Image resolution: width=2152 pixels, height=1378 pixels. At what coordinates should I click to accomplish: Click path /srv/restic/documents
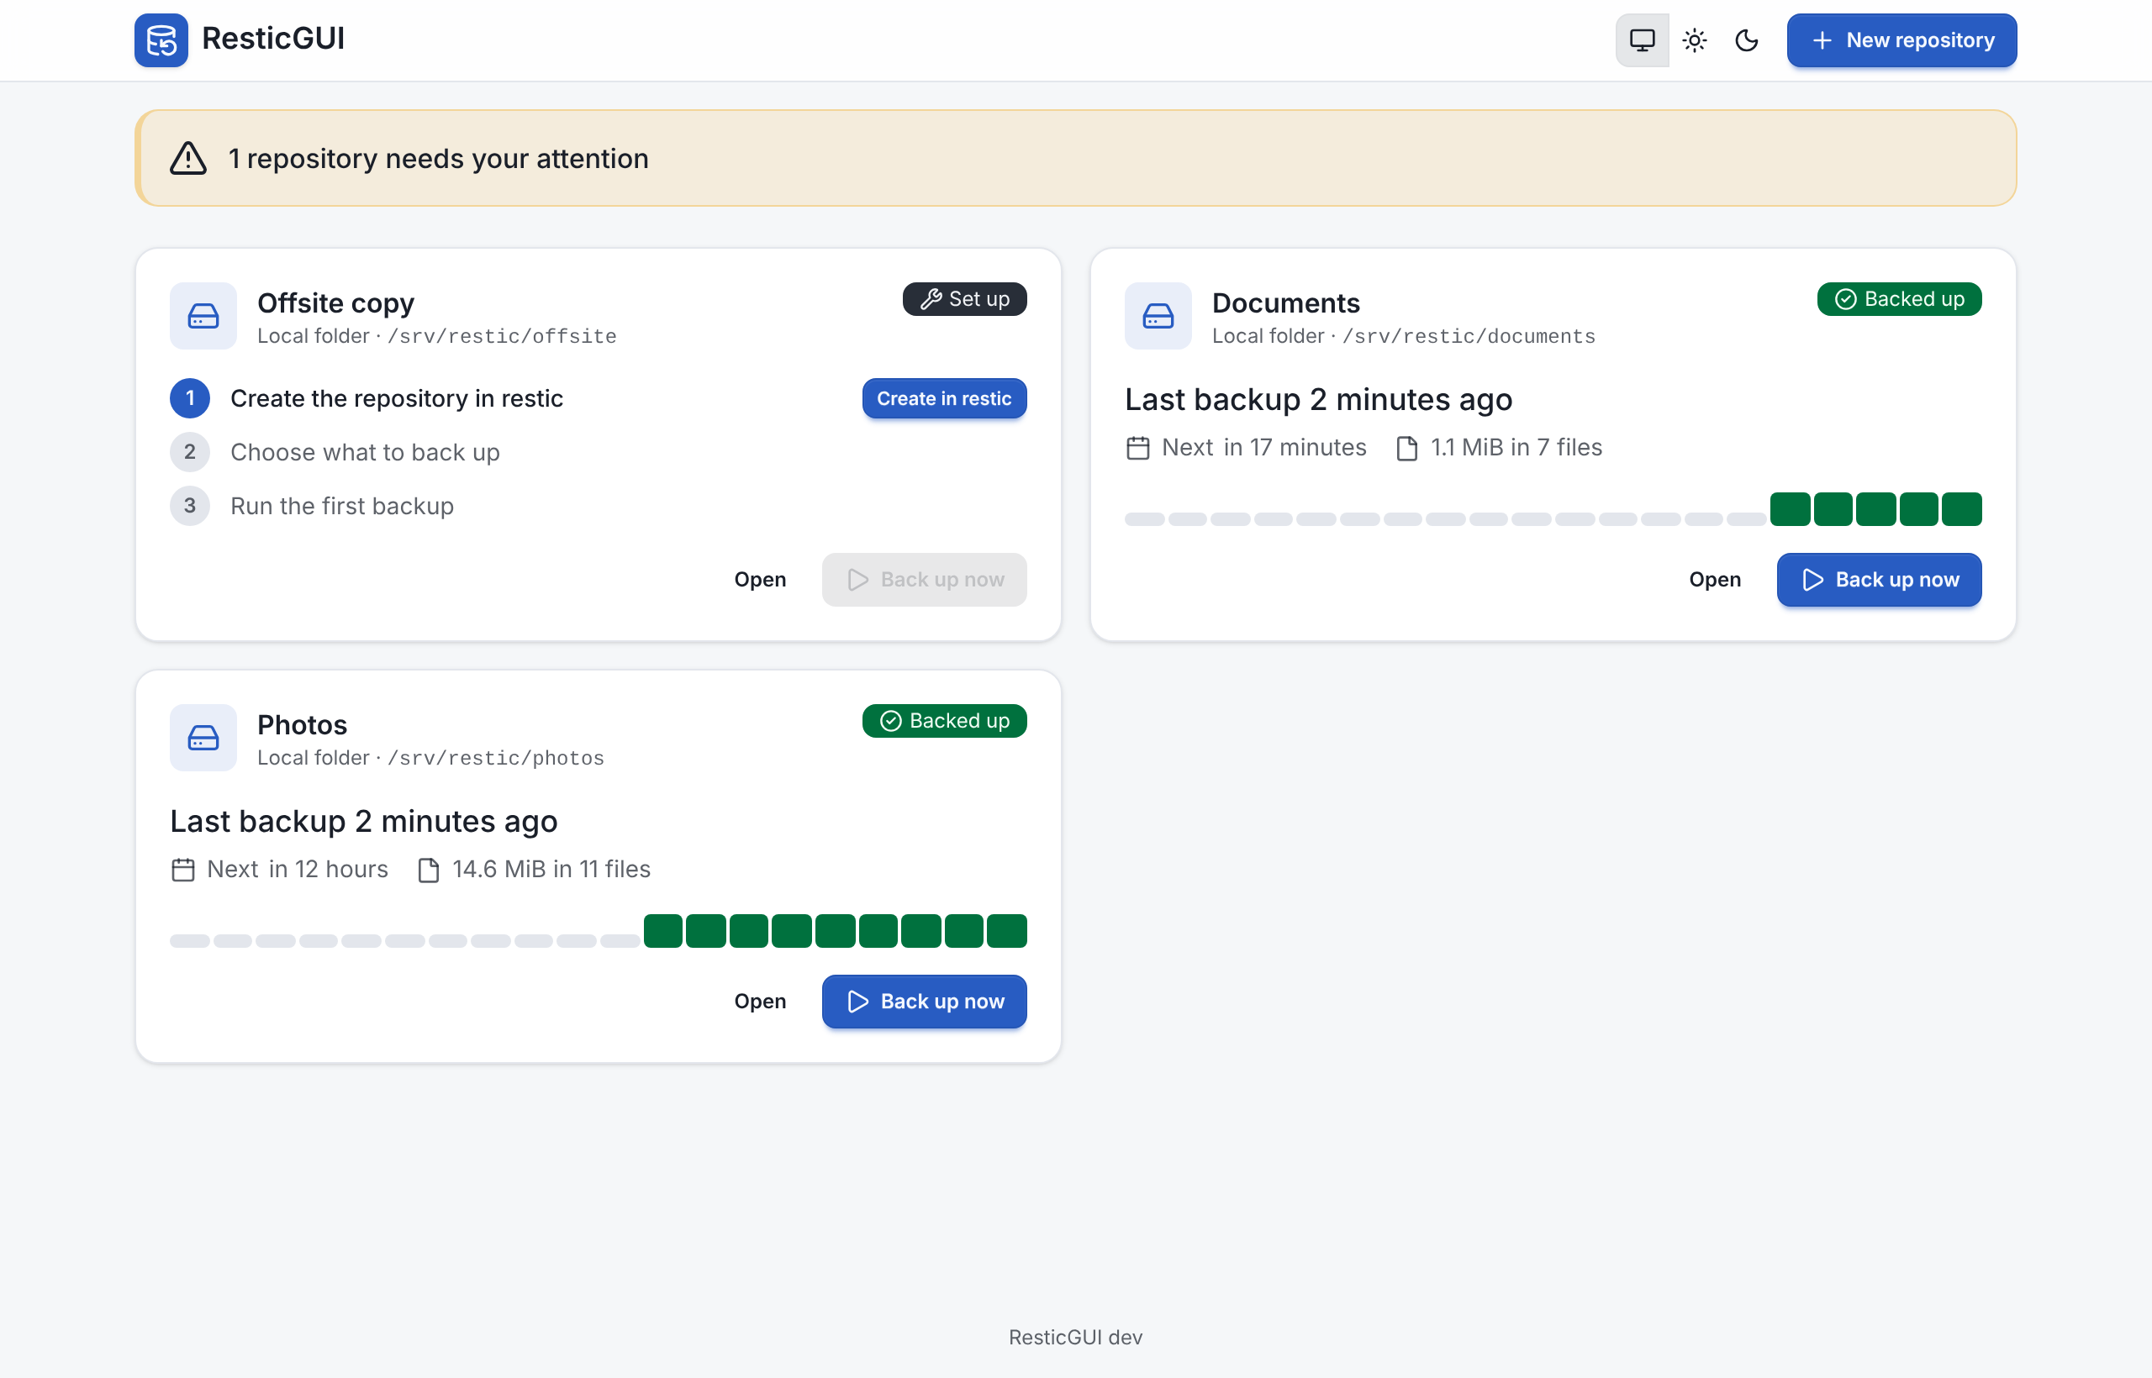point(1468,336)
